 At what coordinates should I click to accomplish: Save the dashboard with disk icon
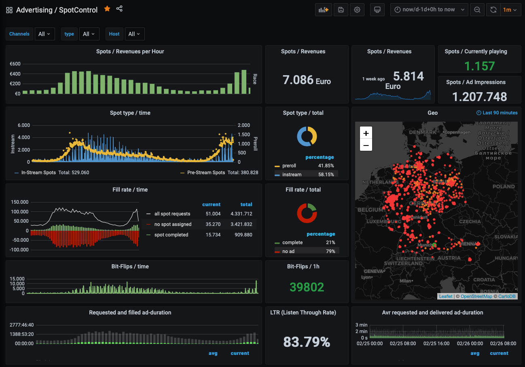click(341, 10)
